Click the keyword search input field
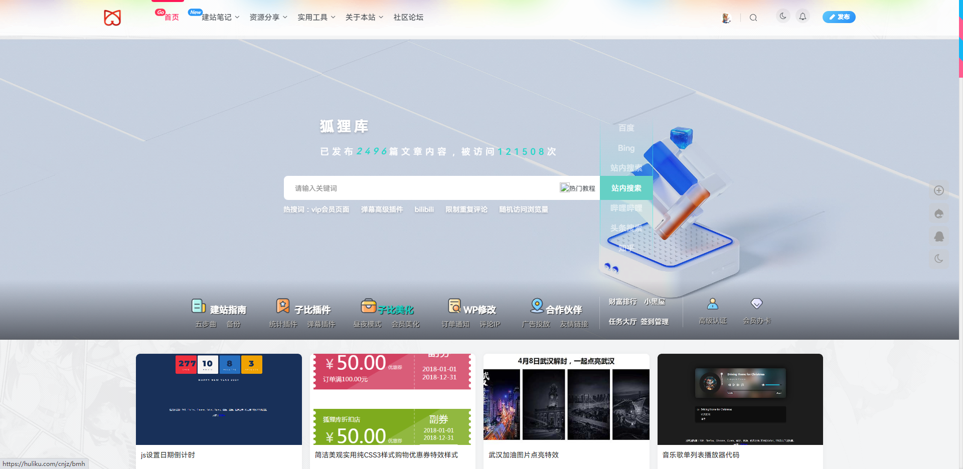This screenshot has width=963, height=469. [x=426, y=188]
